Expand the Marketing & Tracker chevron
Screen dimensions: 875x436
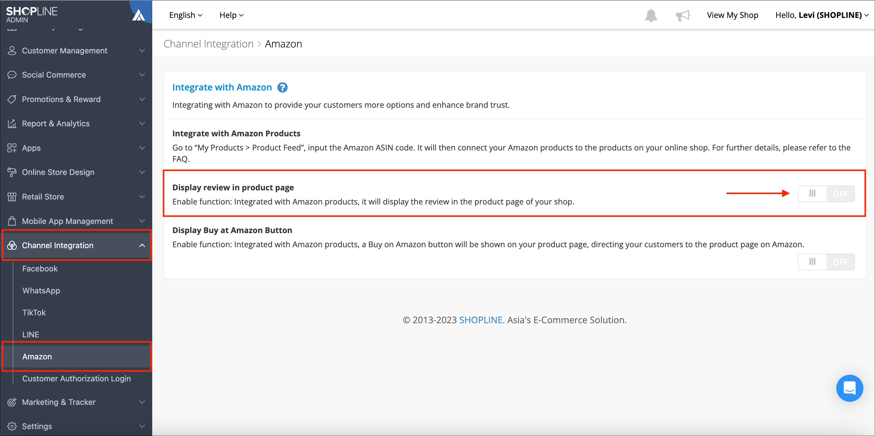(142, 402)
